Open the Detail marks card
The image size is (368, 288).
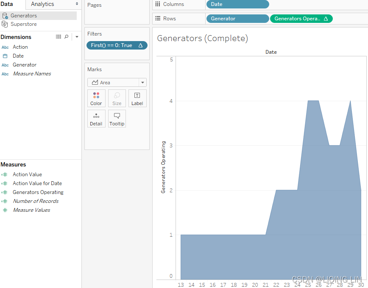click(96, 119)
